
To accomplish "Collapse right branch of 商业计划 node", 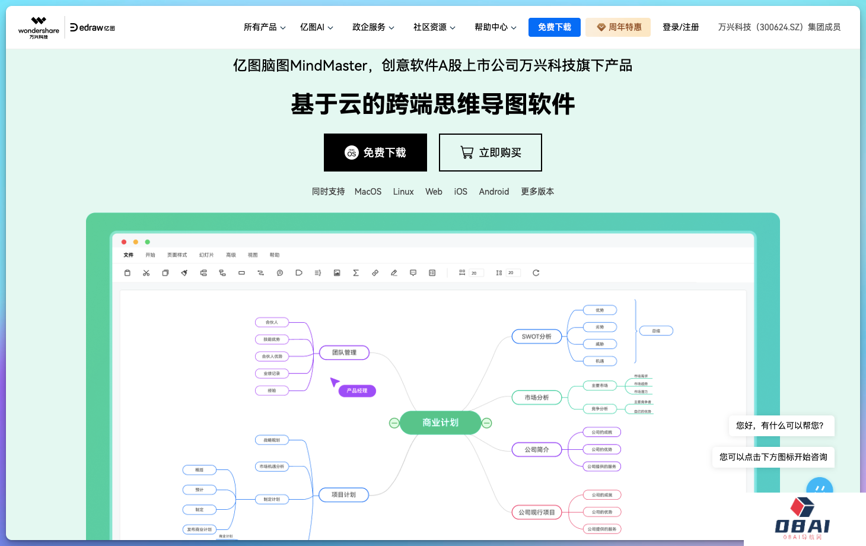I will (486, 423).
